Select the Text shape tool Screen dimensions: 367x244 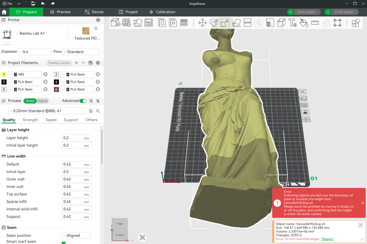pyautogui.click(x=292, y=23)
